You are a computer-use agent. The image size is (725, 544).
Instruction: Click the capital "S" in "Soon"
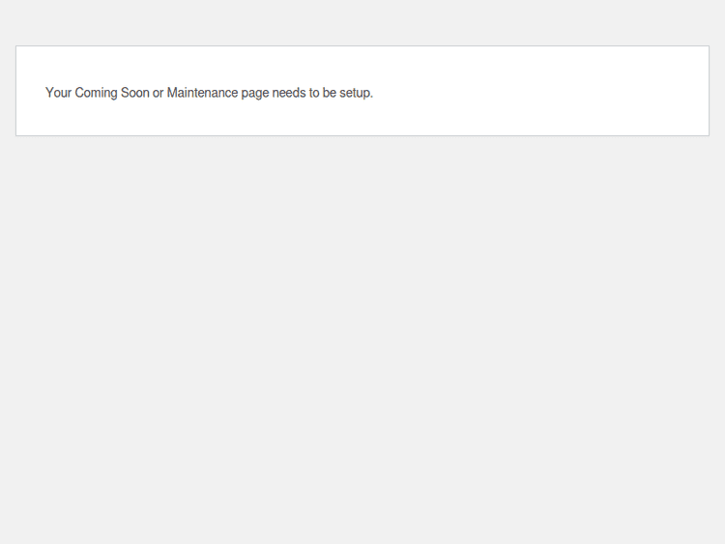tap(126, 93)
